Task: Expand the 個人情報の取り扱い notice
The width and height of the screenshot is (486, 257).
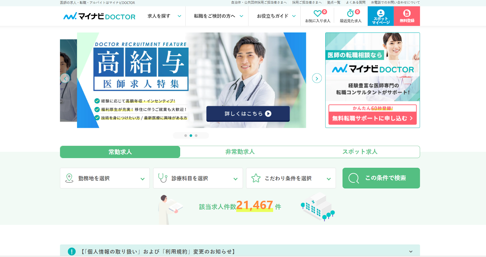Action: click(x=411, y=252)
